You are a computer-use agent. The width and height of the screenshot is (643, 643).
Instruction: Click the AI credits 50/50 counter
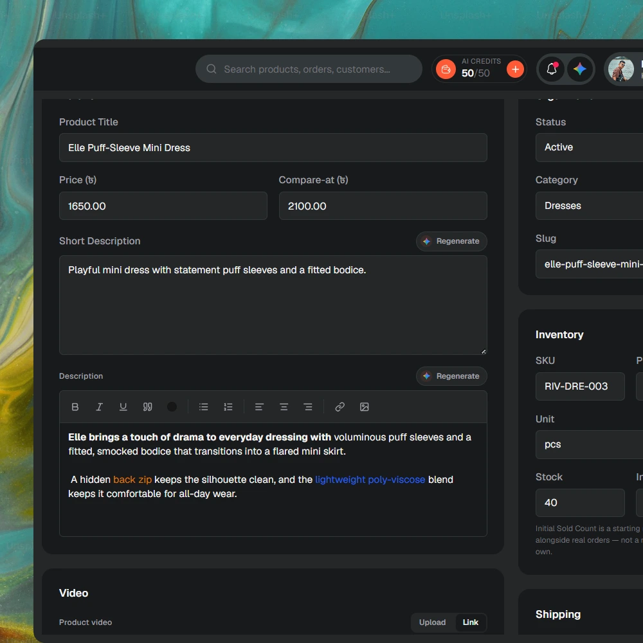point(476,73)
